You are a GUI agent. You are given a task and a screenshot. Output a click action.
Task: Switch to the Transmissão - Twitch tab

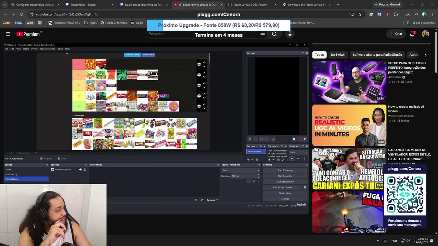[89, 5]
